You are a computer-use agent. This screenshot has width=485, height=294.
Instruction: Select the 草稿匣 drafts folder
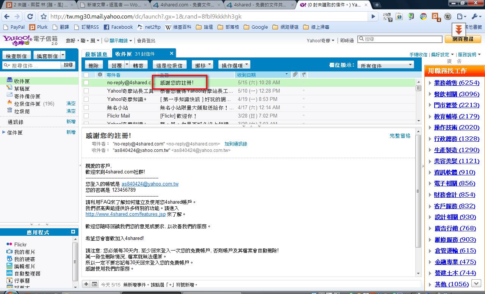click(22, 89)
